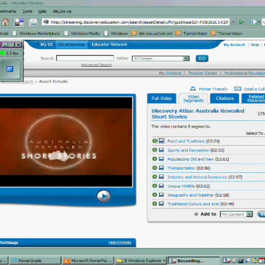Open the del.icio.us menu
This screenshot has width=265, height=265.
click(62, 11)
